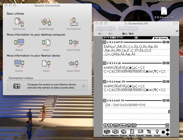Screen dimensions: 183x140
Task: Click the note overview list button
Action: (x=129, y=125)
